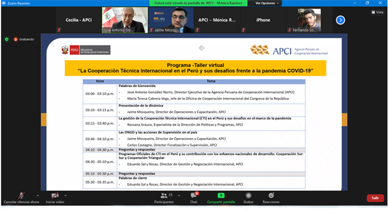The height and width of the screenshot is (218, 388).
Task: Expand video options caret beside camera
Action: click(x=66, y=196)
